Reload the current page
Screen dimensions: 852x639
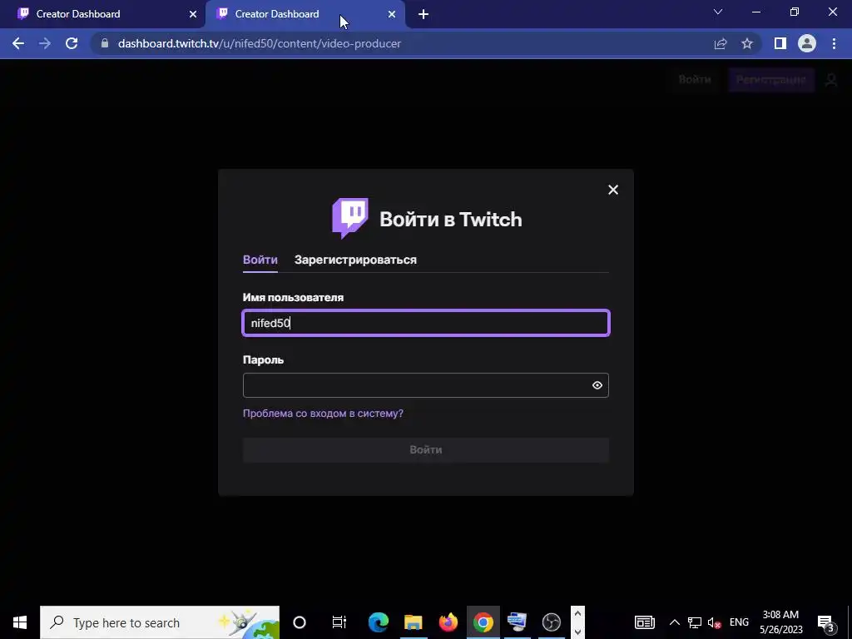[x=72, y=43]
